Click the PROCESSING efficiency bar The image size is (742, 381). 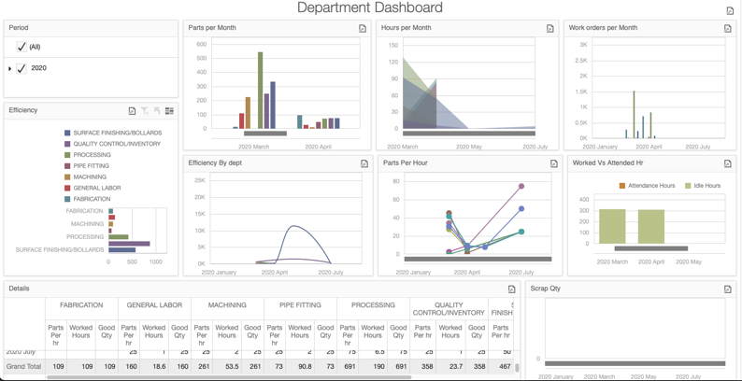pyautogui.click(x=119, y=237)
